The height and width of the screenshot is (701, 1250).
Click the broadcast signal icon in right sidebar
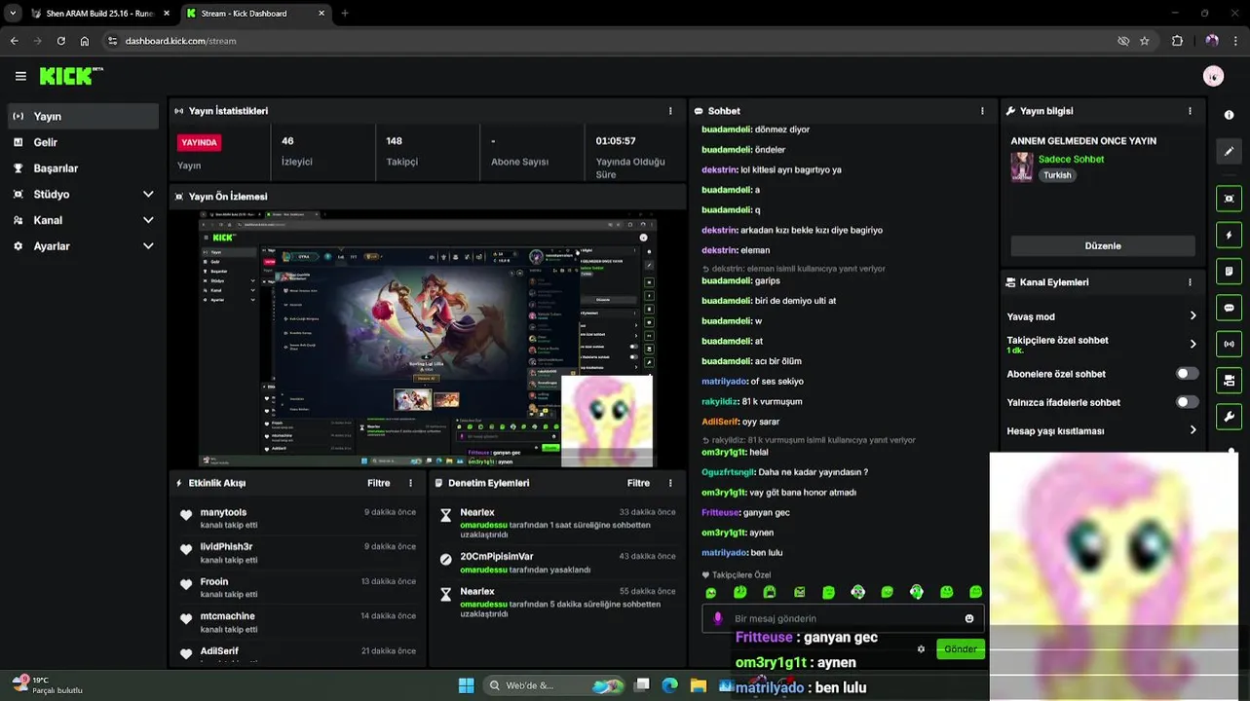click(1229, 344)
